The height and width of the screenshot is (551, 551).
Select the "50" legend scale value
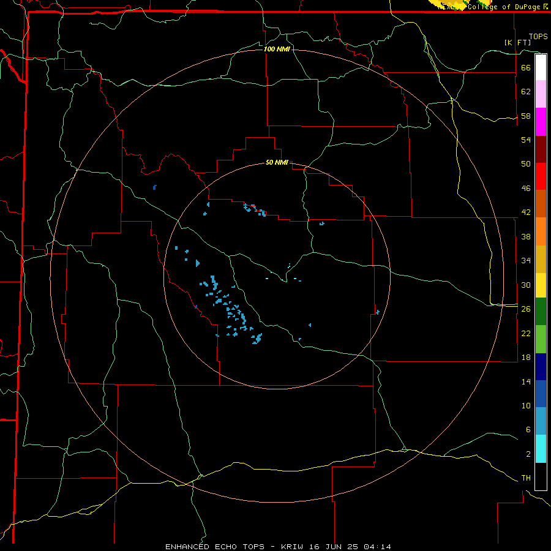click(526, 164)
